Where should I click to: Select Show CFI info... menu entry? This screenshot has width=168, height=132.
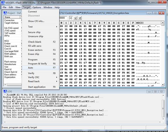pos(41,21)
